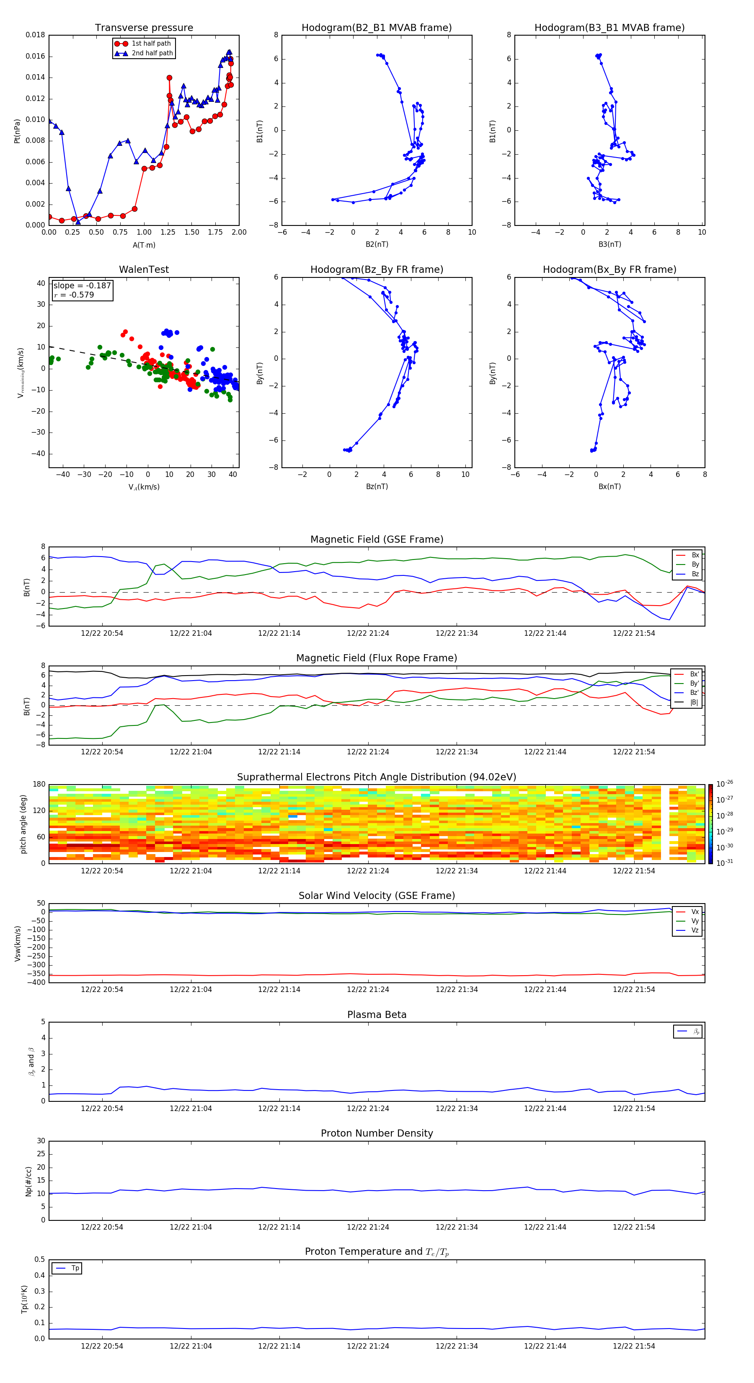Click the 'Tp' legend in Proton Temperature plot
The width and height of the screenshot is (754, 1383).
tap(67, 1269)
